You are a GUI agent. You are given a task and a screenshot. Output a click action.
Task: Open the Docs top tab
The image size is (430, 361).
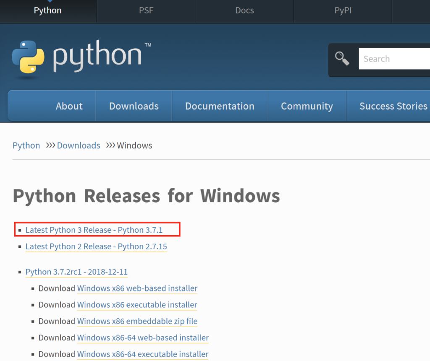tap(244, 11)
